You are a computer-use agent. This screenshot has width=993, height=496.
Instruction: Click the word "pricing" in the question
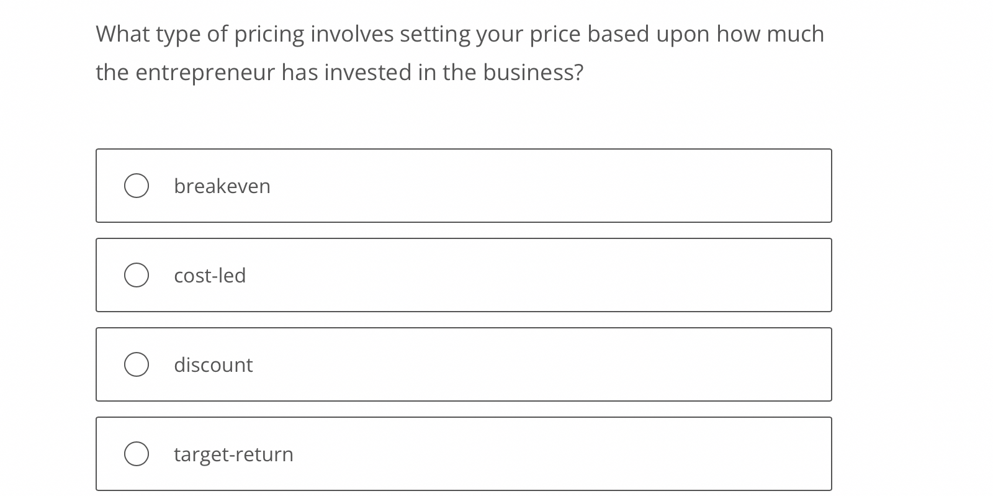point(269,35)
